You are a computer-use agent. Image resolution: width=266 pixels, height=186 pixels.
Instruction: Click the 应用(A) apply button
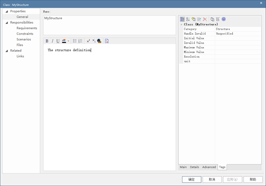232,179
